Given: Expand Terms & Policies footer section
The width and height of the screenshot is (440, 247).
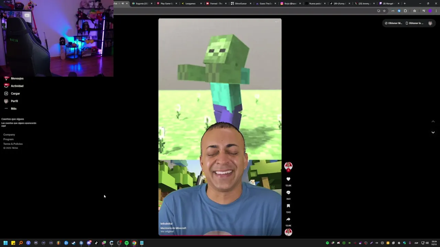Looking at the screenshot, I should point(13,144).
